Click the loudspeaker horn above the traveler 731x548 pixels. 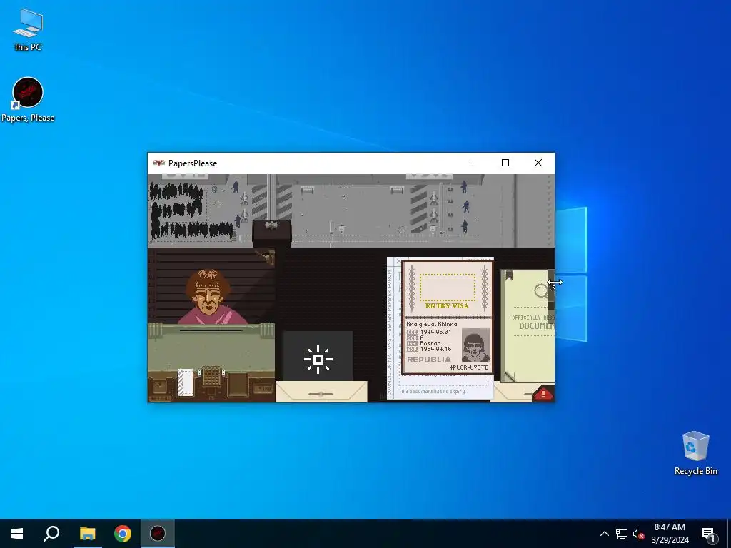point(266,256)
